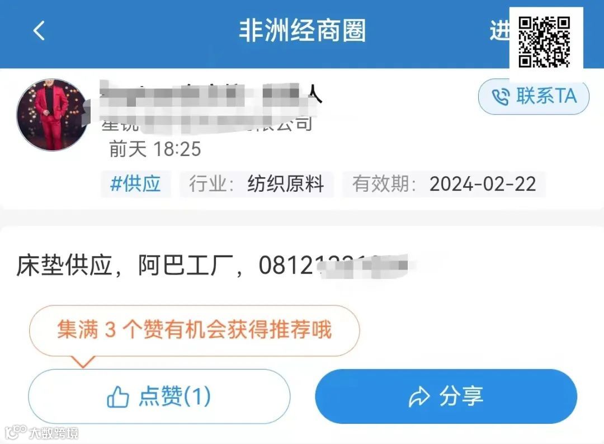Tap the blurred phone number 0812

(x=333, y=265)
